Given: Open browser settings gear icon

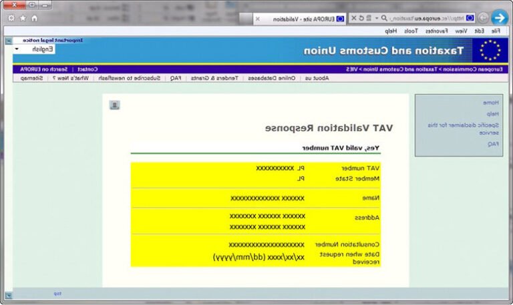Looking at the screenshot, I should coord(11,18).
